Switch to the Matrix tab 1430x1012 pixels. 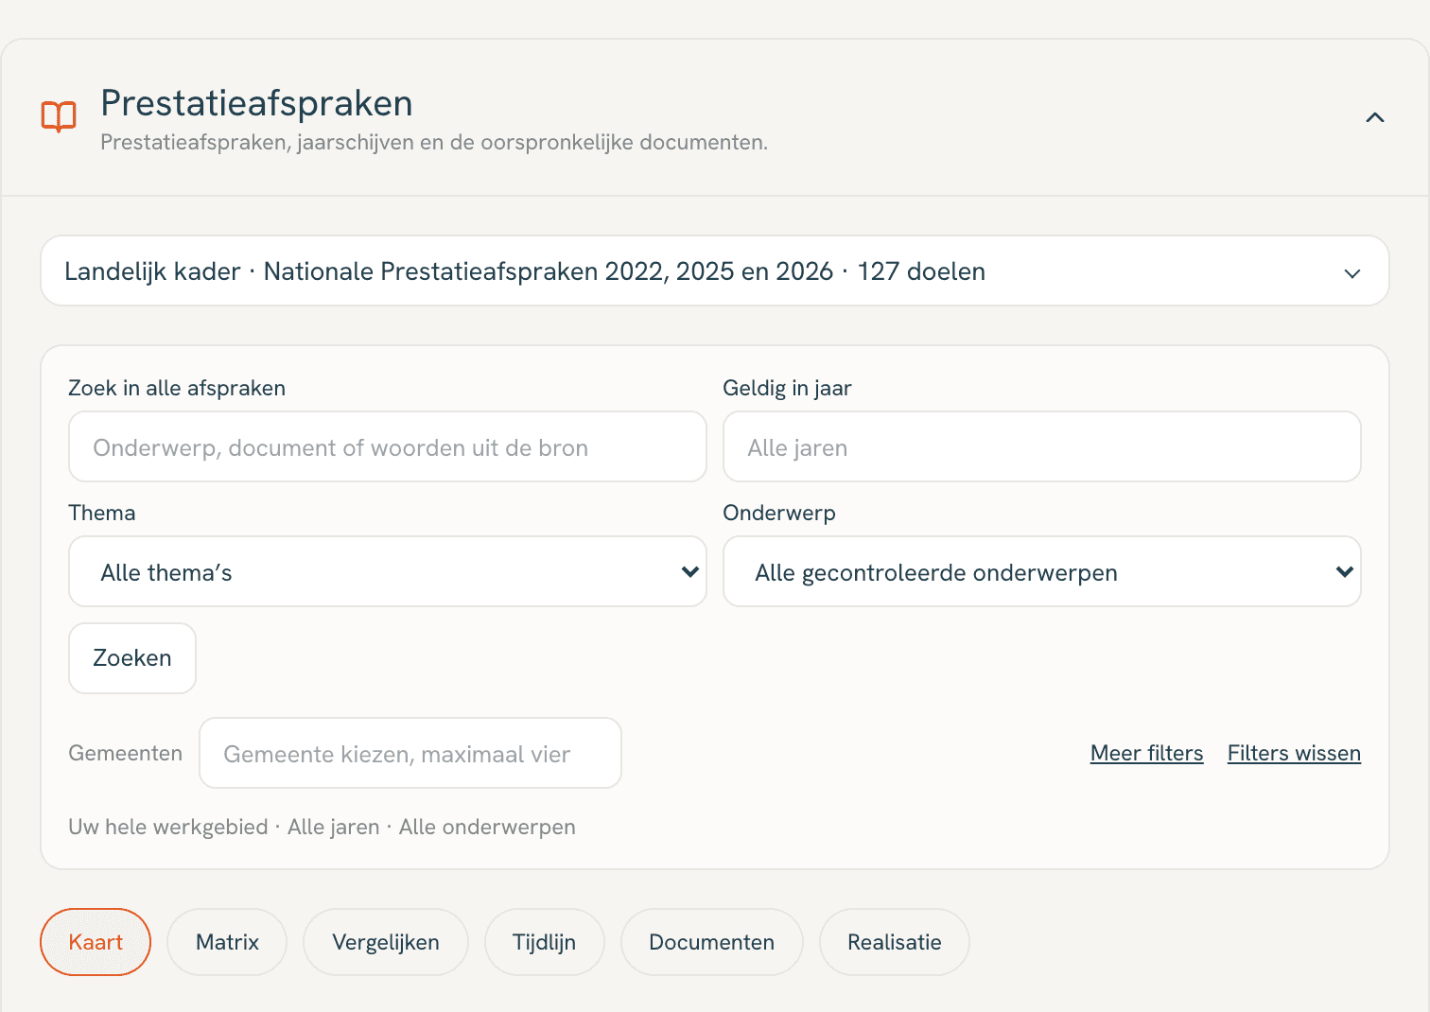(x=227, y=942)
